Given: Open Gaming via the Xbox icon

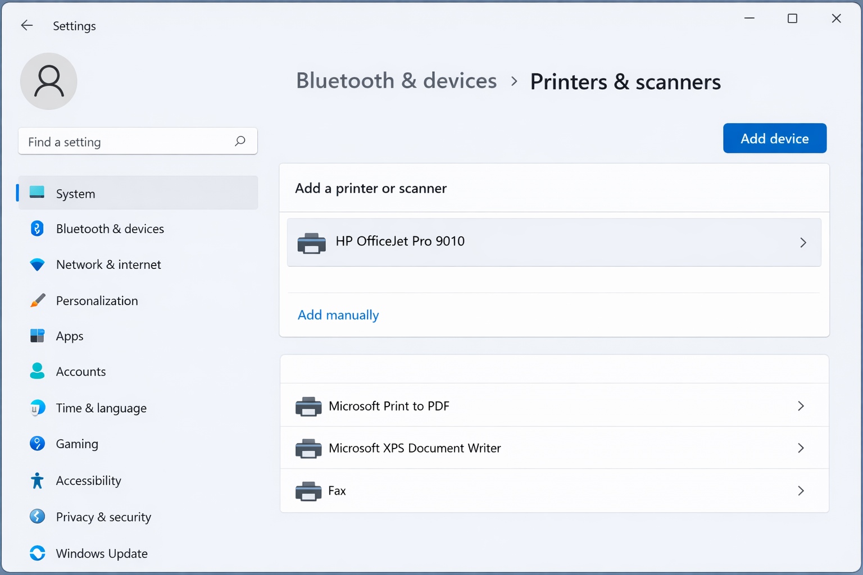Looking at the screenshot, I should [x=37, y=444].
